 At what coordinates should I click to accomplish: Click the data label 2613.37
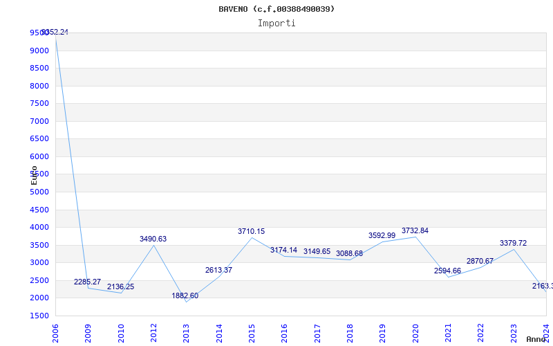tap(218, 270)
